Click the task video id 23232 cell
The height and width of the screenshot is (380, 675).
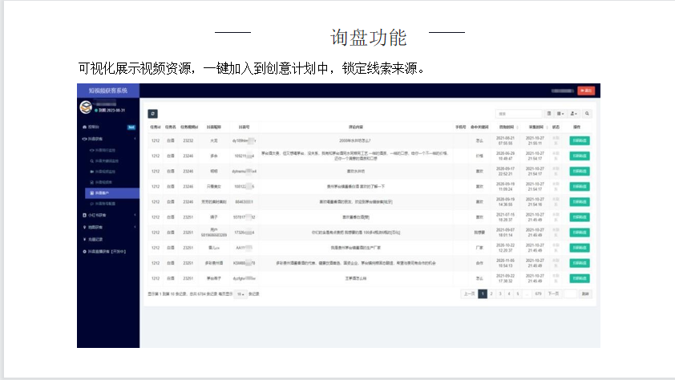pos(188,141)
